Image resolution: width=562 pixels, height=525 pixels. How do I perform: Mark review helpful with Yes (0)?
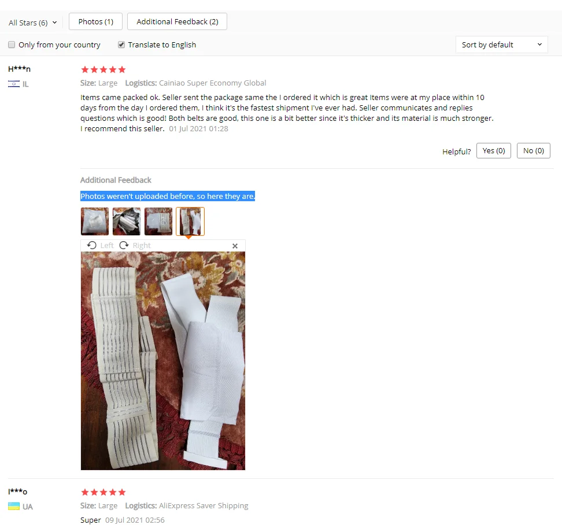[494, 151]
